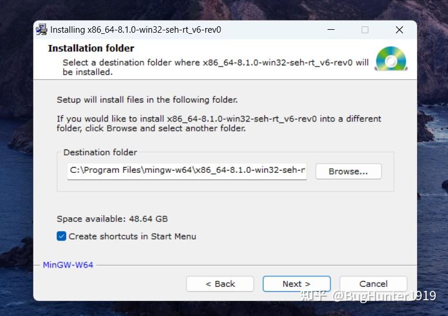Screen dimensions: 448x316
Task: Click the window title text in the title bar
Action: 136,30
